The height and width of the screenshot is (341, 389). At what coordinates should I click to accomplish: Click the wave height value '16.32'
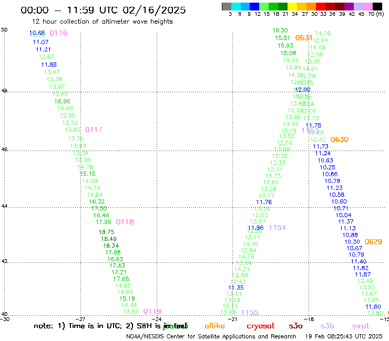point(97,201)
